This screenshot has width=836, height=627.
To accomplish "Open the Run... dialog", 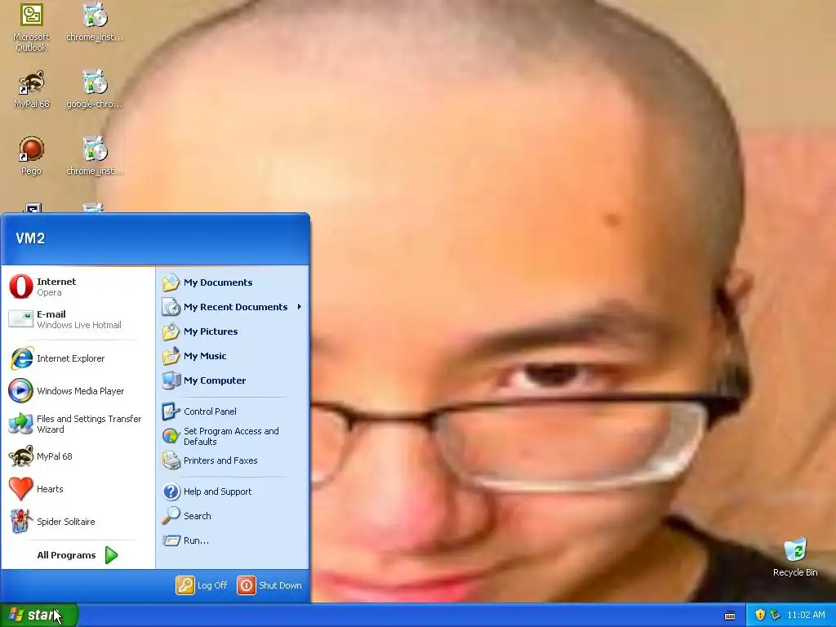I will [x=233, y=540].
